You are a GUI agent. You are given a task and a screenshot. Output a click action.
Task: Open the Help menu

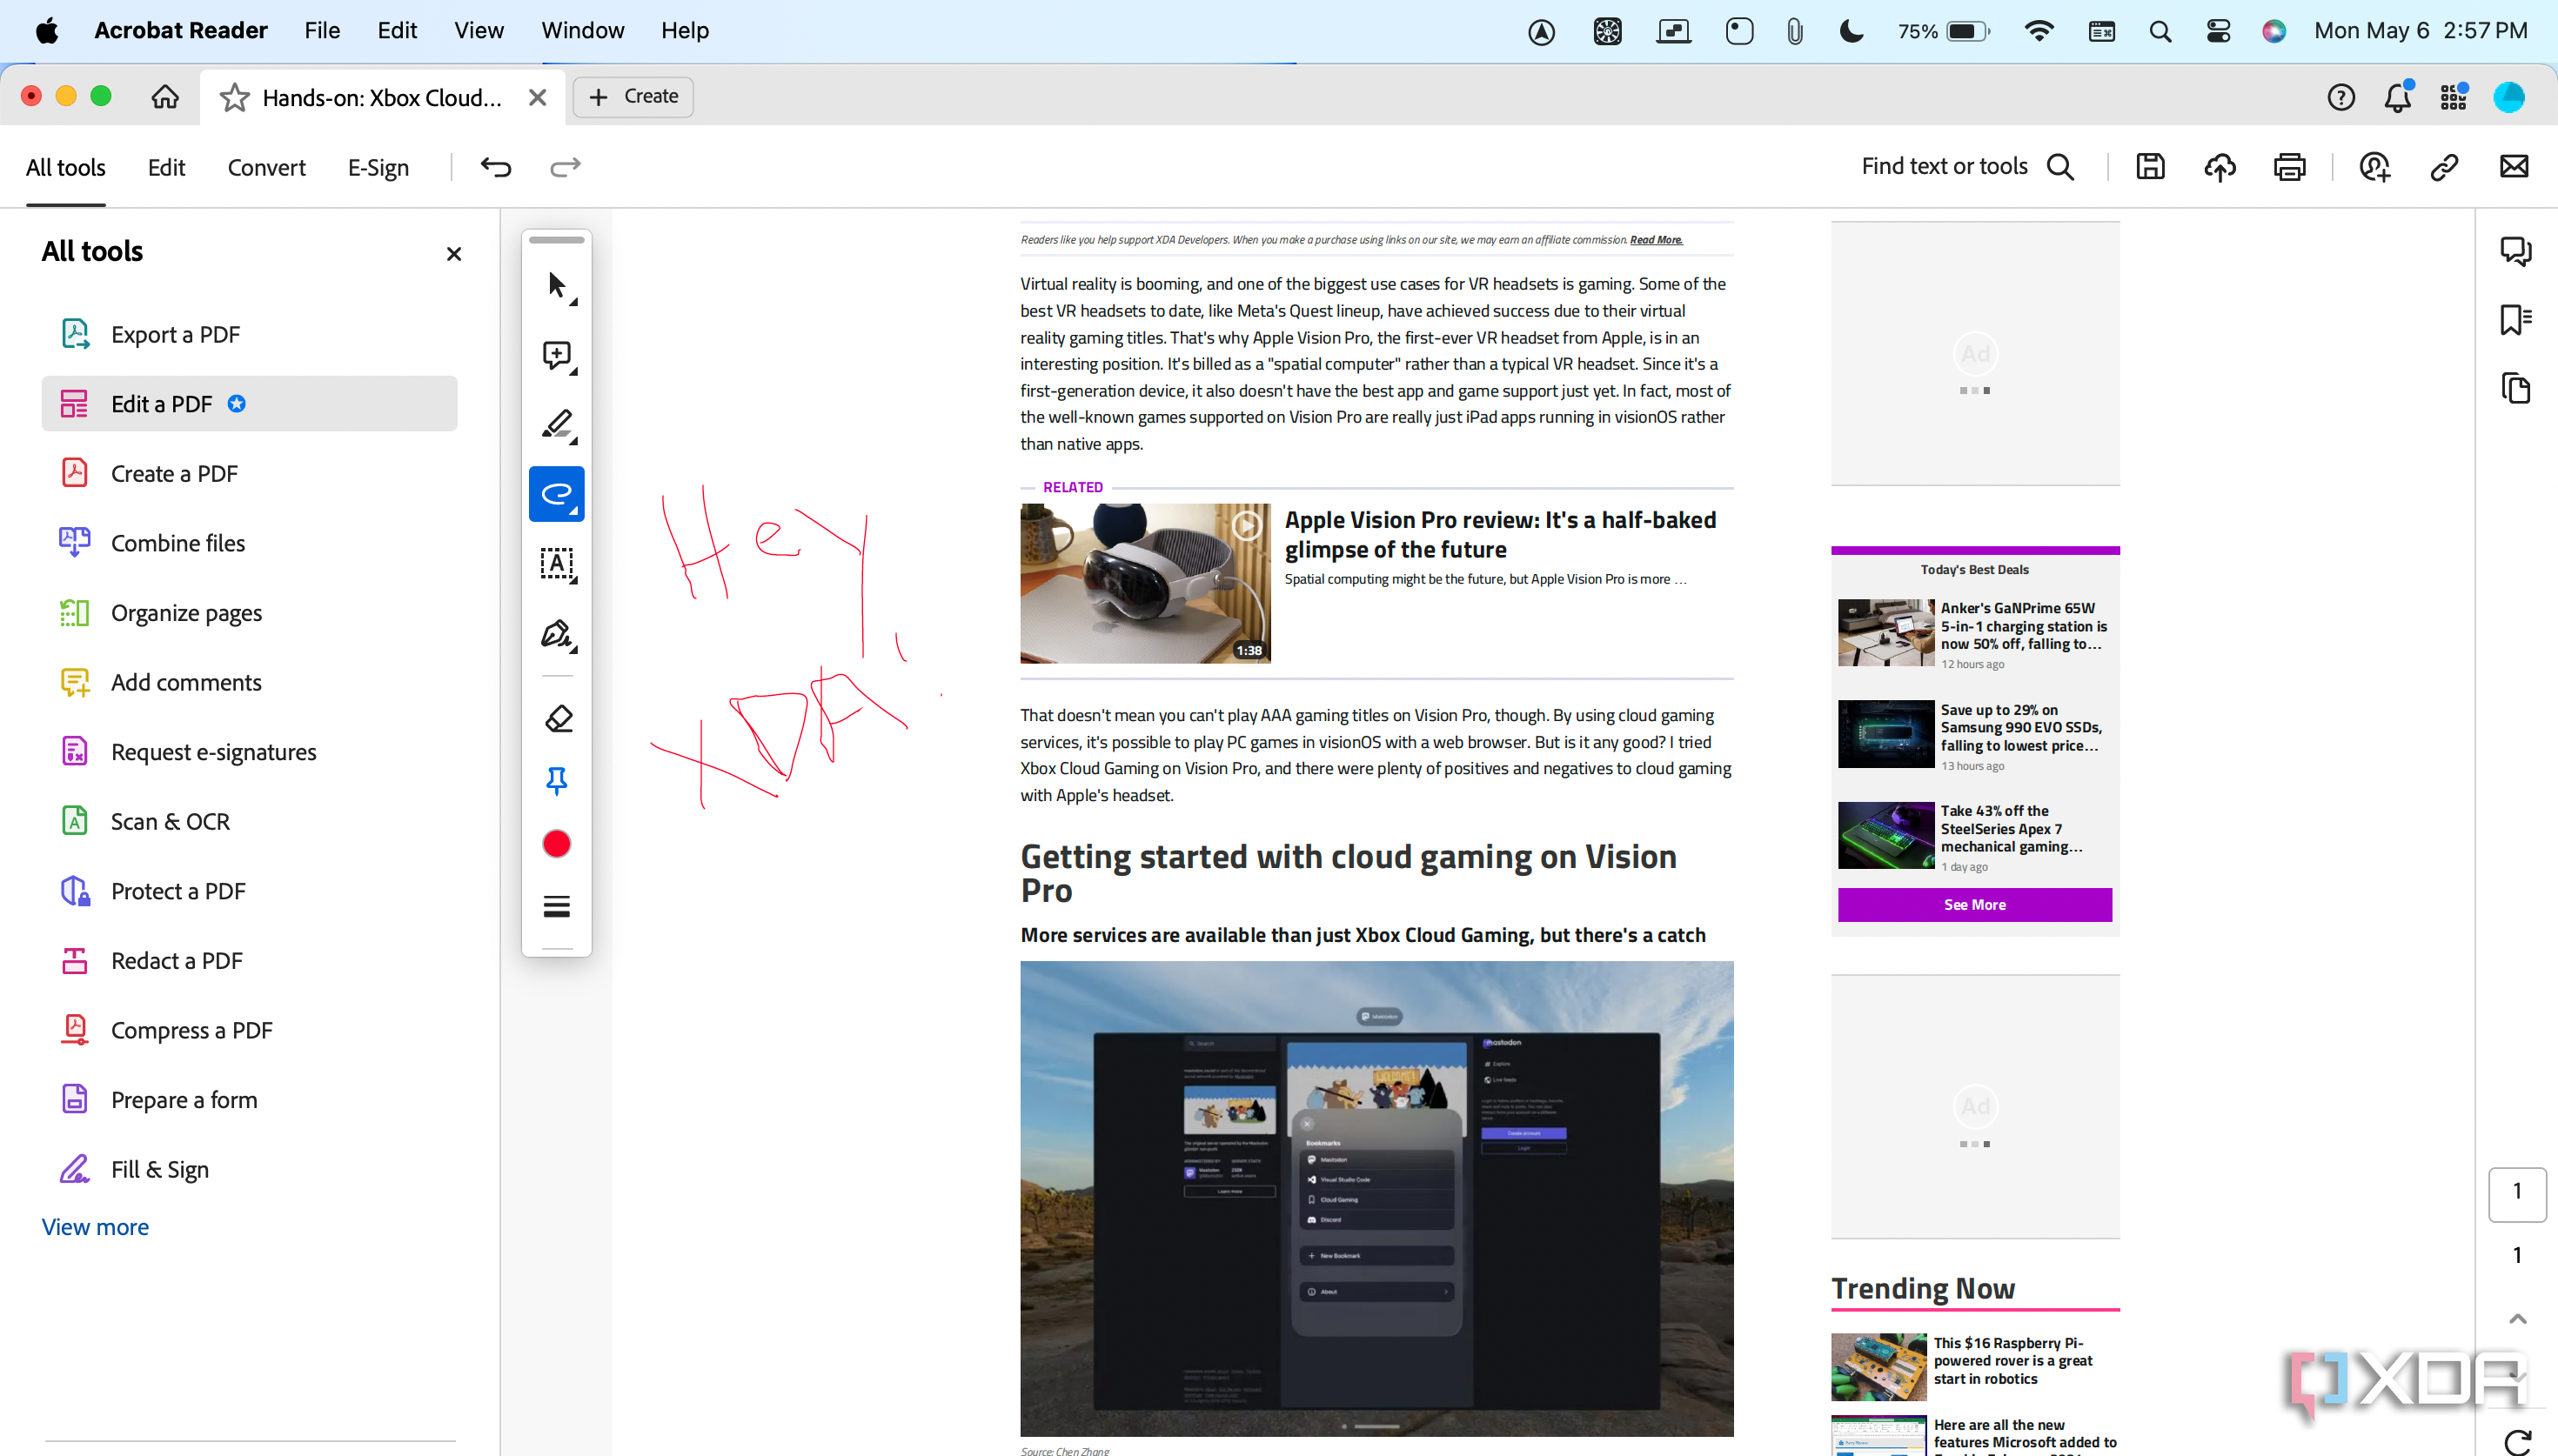point(685,30)
